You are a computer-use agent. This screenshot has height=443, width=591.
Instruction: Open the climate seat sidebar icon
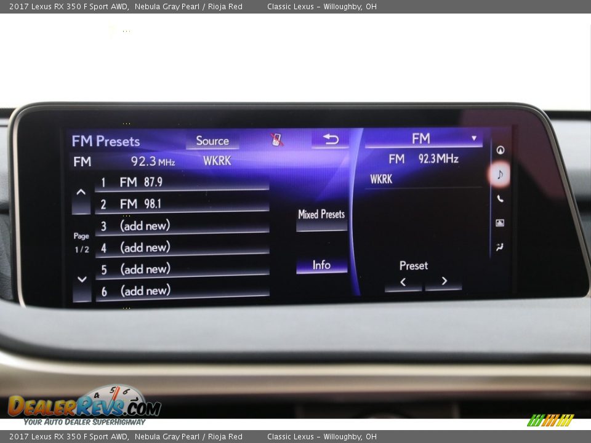click(x=500, y=247)
